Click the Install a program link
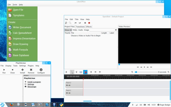The image size is (171, 107). [34, 82]
